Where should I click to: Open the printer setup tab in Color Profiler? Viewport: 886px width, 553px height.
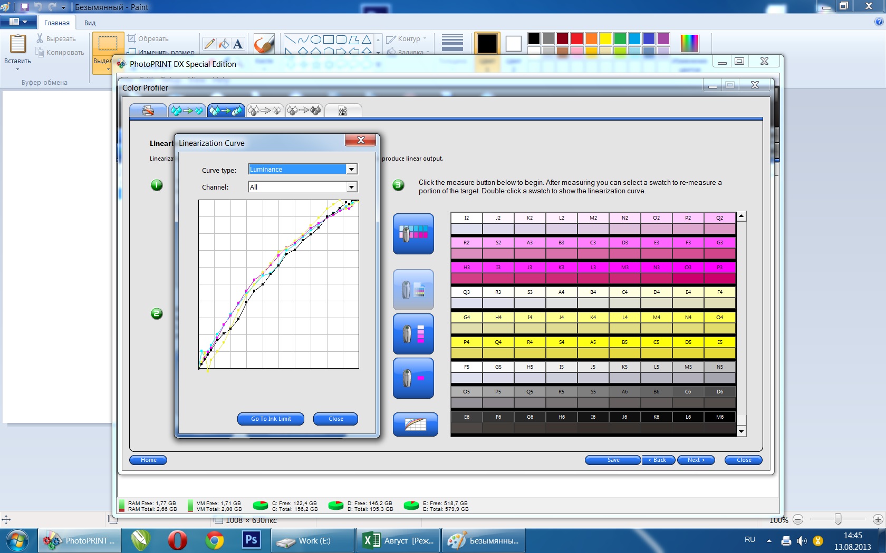tap(148, 110)
